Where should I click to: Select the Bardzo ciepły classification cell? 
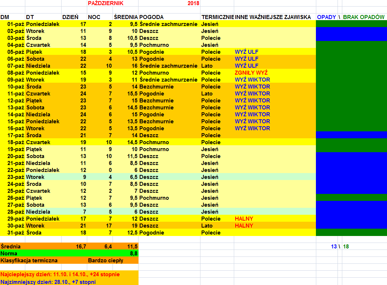pos(106,260)
